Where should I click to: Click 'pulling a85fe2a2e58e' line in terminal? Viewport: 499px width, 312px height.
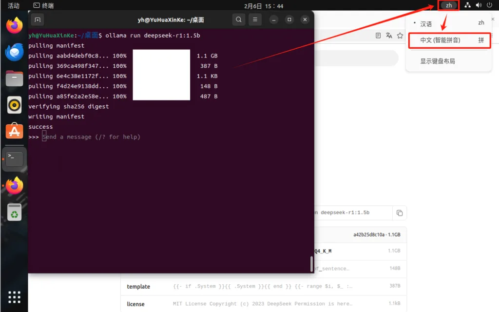pos(123,96)
